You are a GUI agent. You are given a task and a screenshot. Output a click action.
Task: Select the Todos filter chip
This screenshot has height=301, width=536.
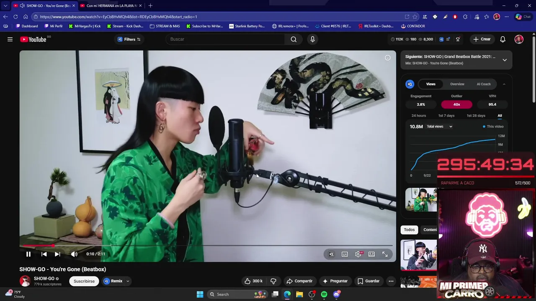[x=409, y=230]
